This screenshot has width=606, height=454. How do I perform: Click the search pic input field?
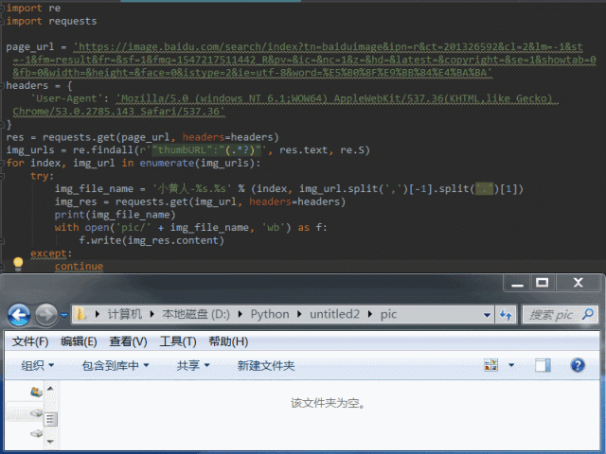click(559, 314)
